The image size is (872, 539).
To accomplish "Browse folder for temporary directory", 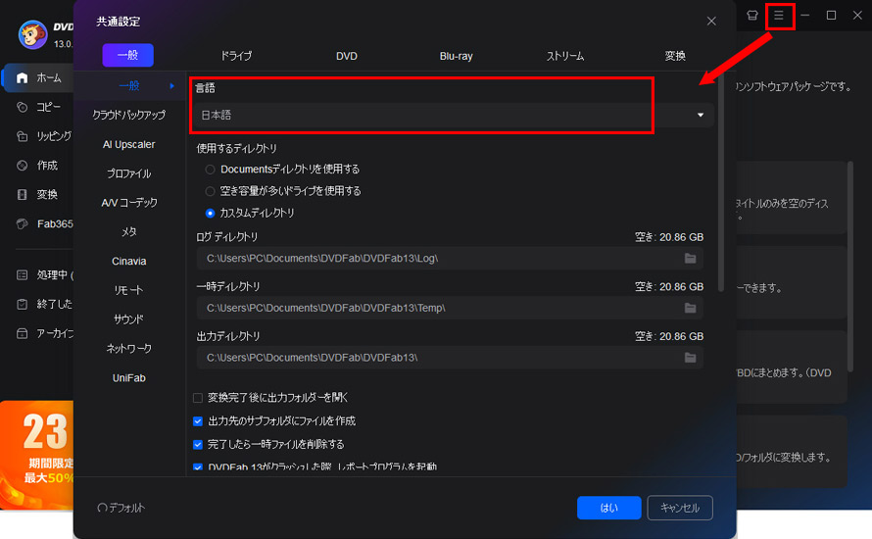I will (690, 308).
